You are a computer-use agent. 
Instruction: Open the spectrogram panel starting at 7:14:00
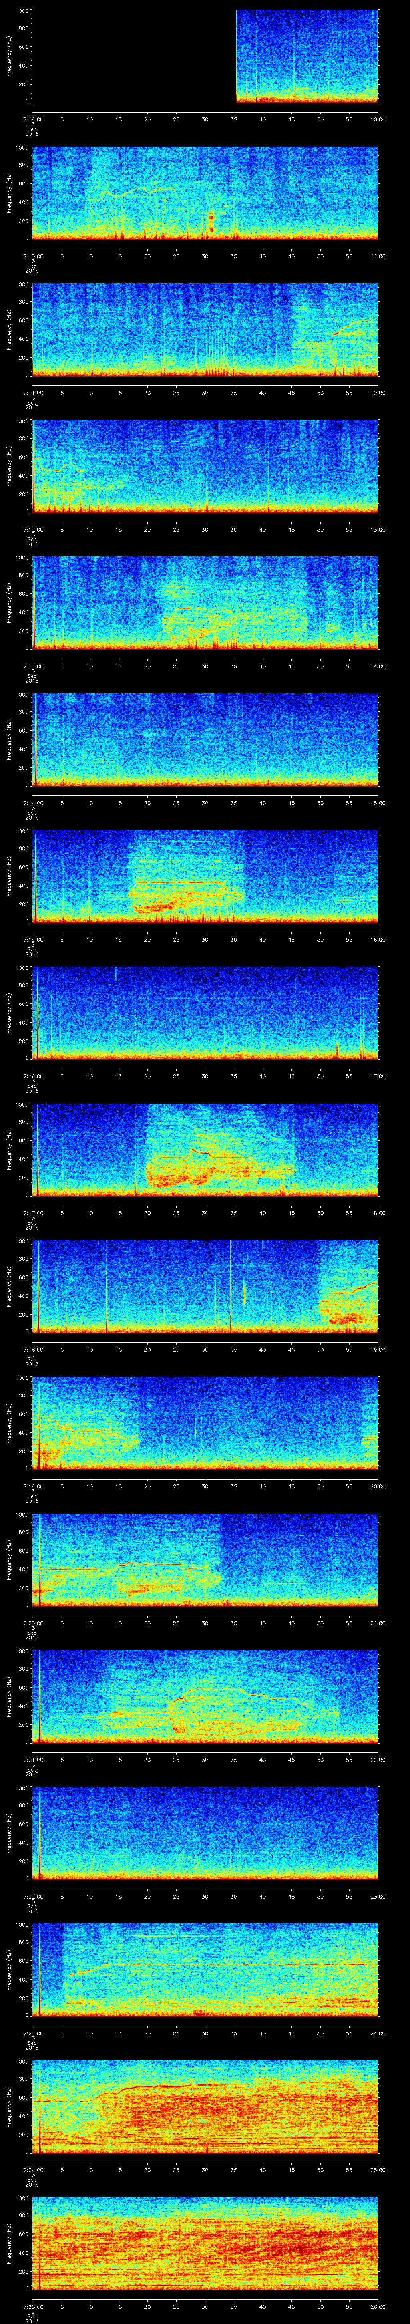tap(205, 740)
